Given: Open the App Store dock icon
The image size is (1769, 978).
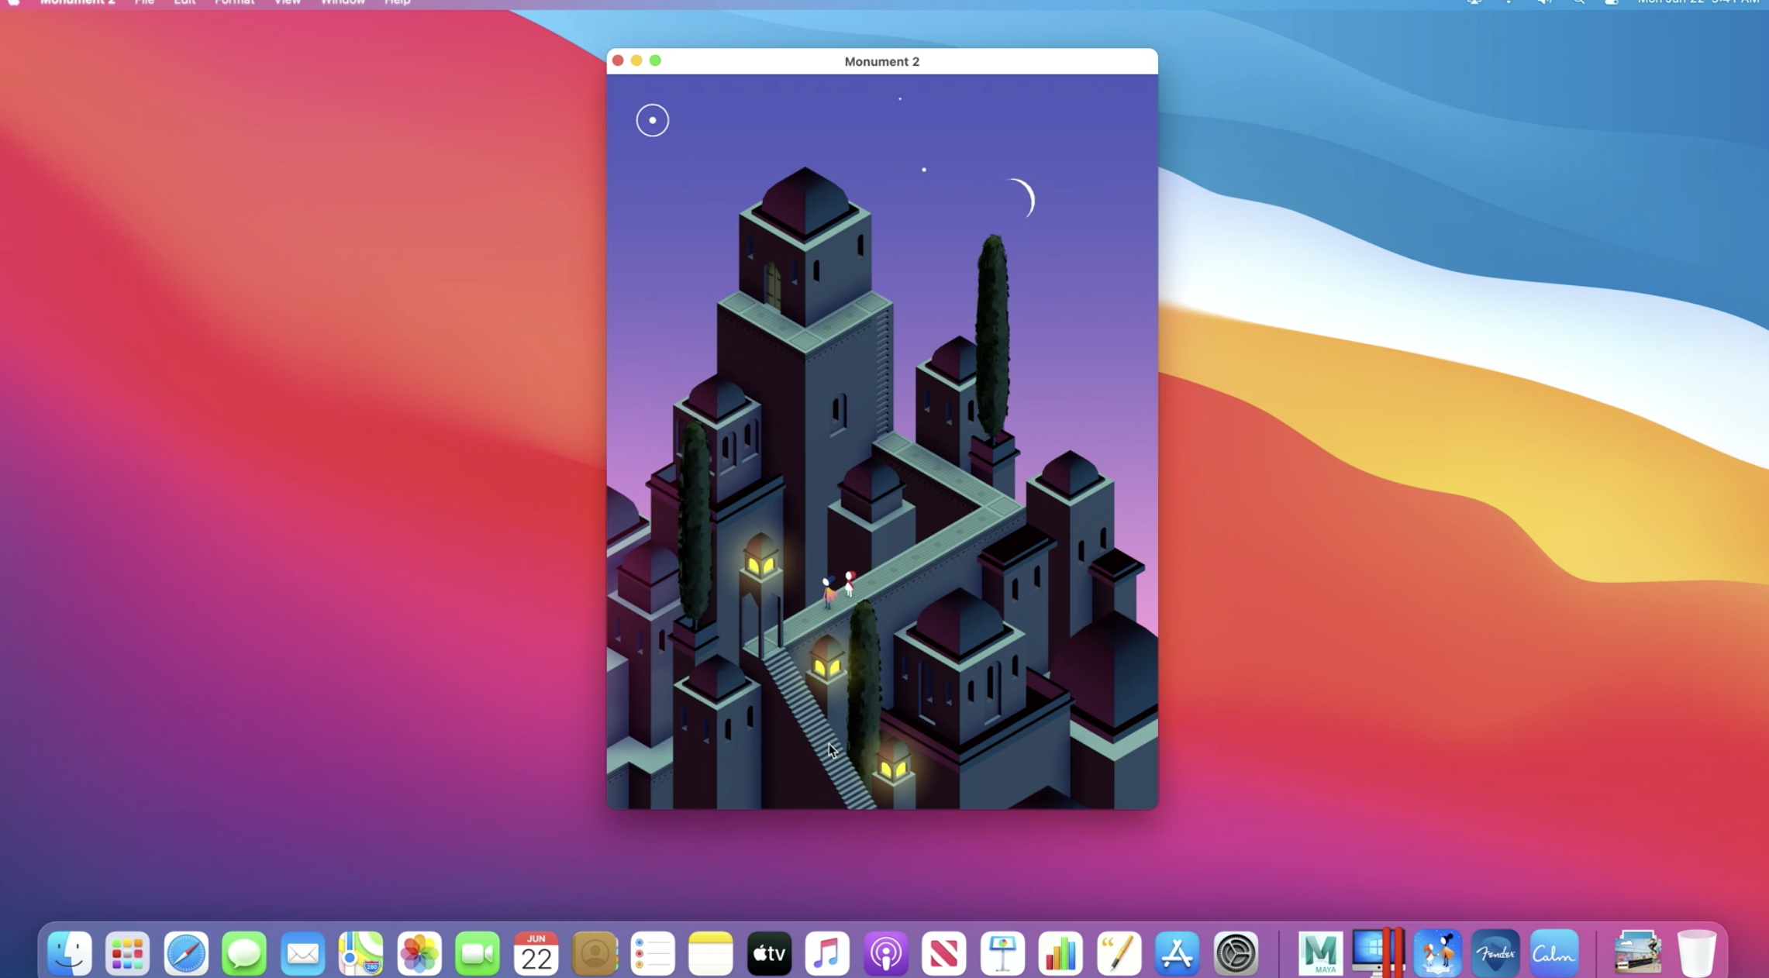Looking at the screenshot, I should (1177, 952).
